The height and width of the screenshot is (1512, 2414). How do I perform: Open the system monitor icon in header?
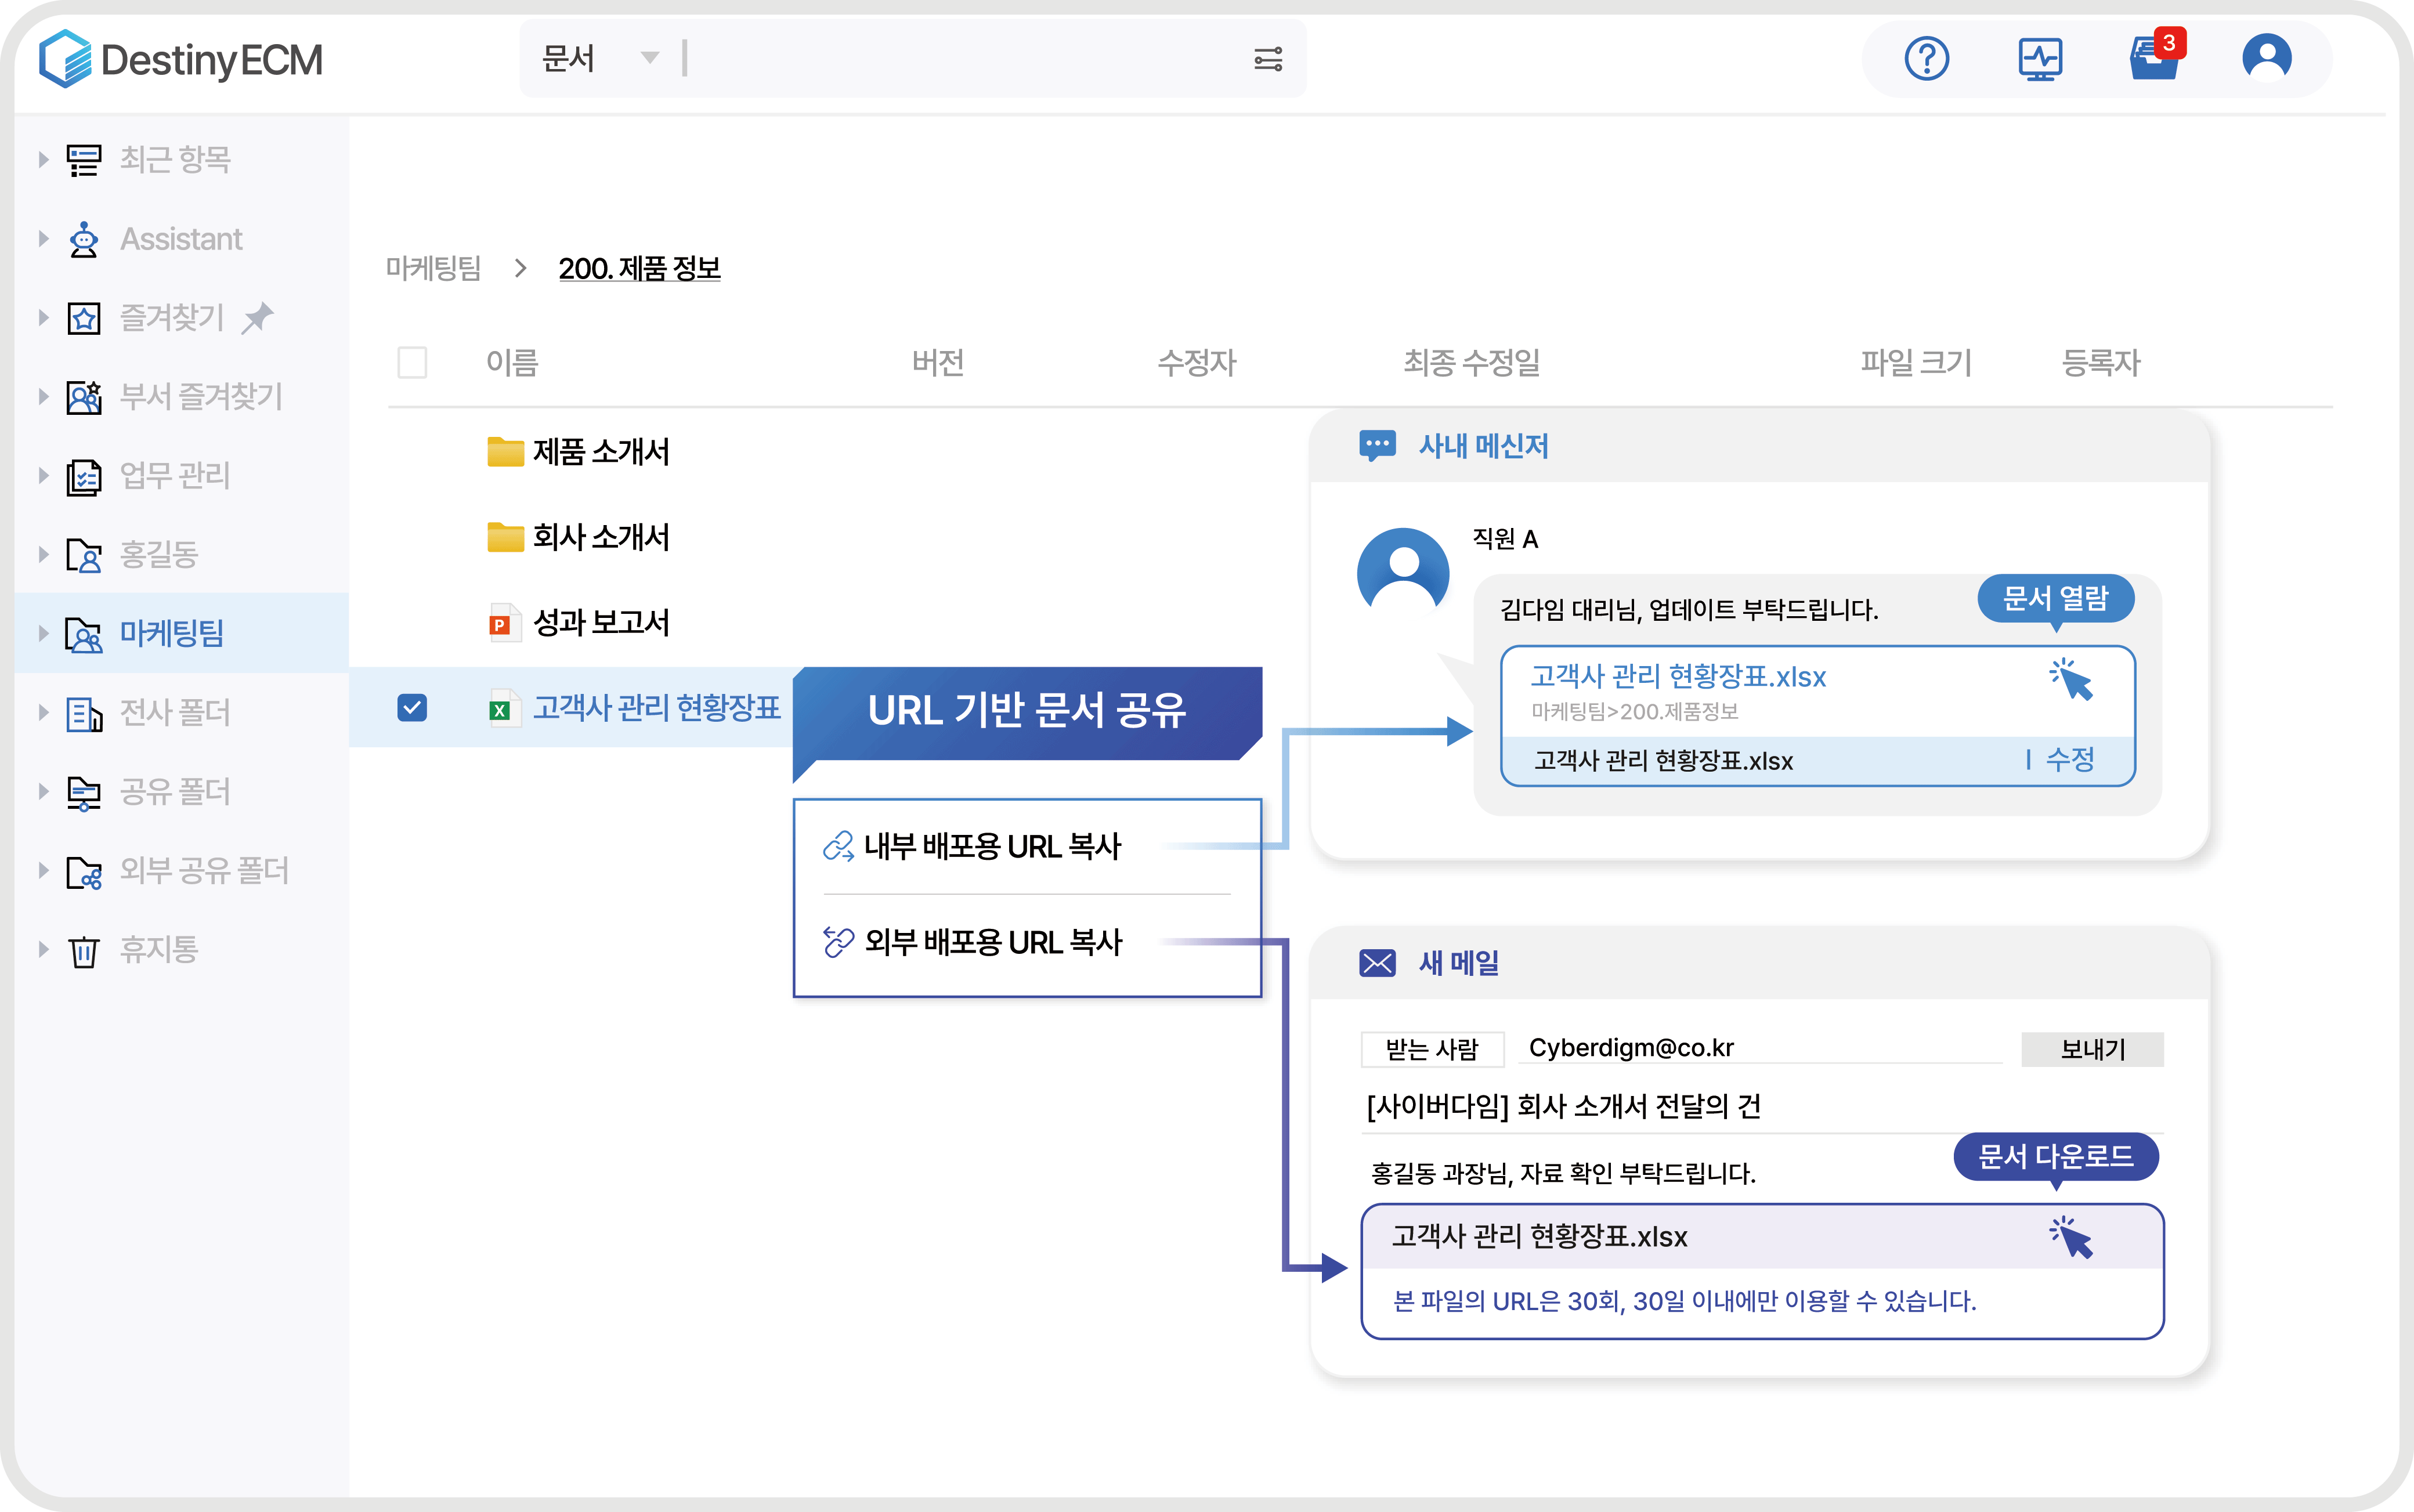click(2040, 59)
